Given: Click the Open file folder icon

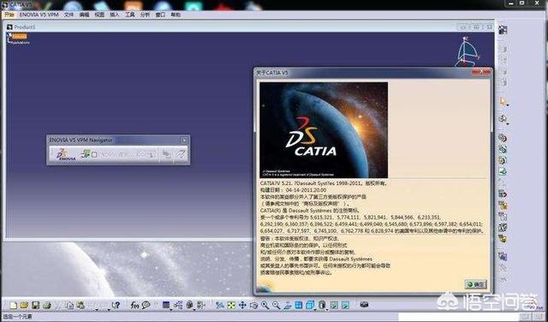Looking at the screenshot, I should 24,305.
